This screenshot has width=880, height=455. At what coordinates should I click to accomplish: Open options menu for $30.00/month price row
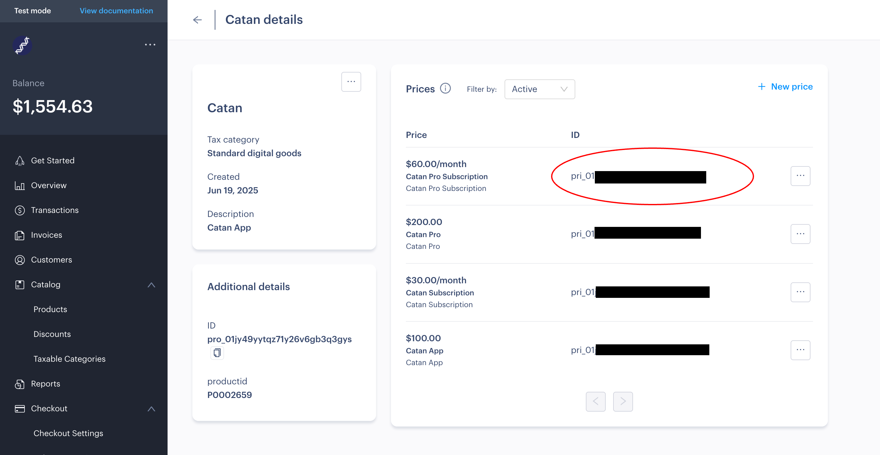[x=800, y=292]
